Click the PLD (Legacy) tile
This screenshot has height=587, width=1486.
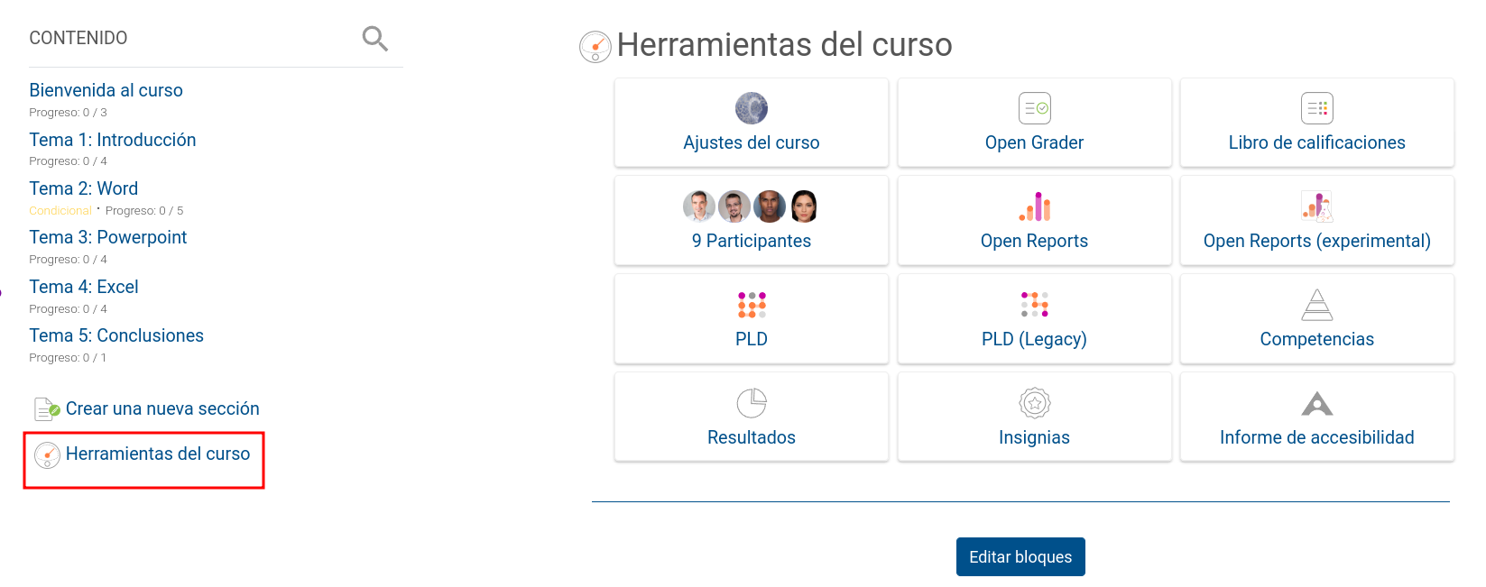pos(1034,319)
